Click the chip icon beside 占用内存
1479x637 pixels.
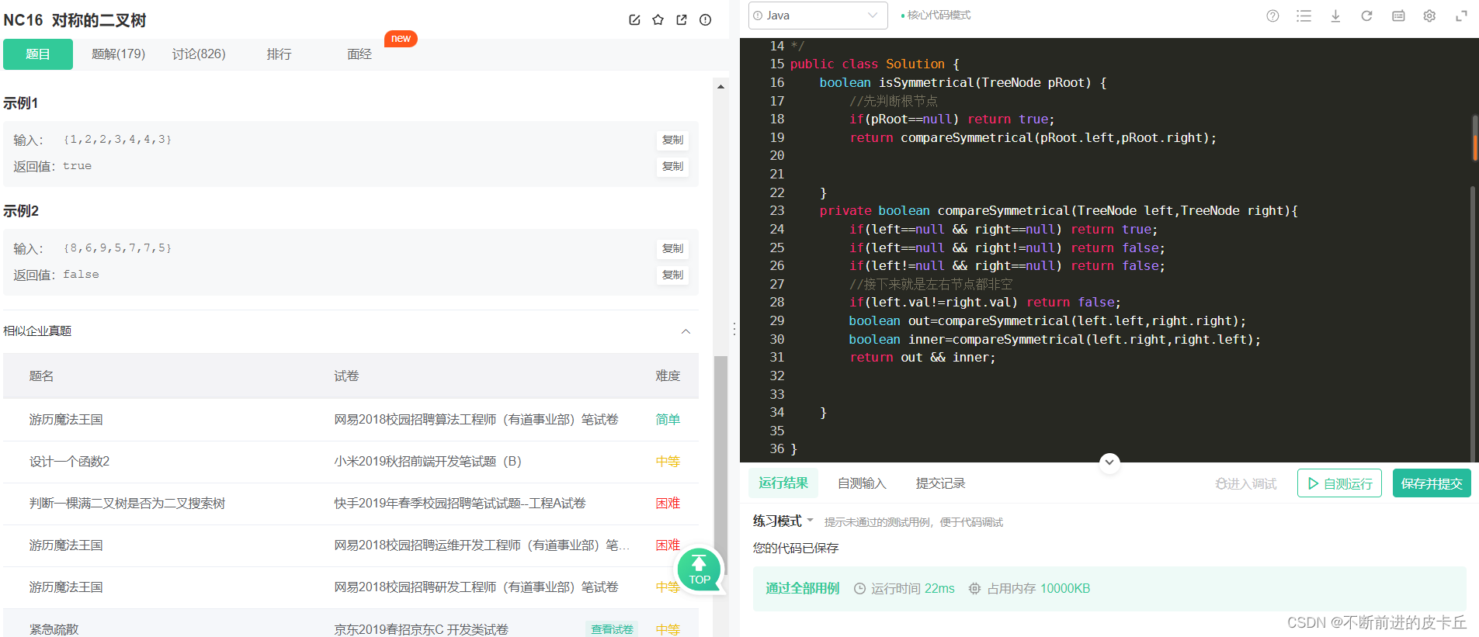[x=975, y=589]
